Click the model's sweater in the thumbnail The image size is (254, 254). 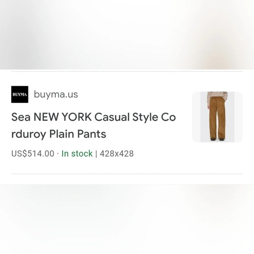(x=217, y=95)
